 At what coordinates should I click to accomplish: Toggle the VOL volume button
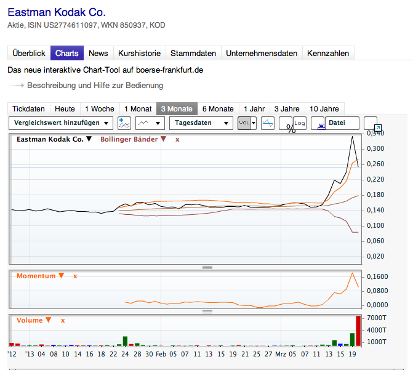point(244,123)
